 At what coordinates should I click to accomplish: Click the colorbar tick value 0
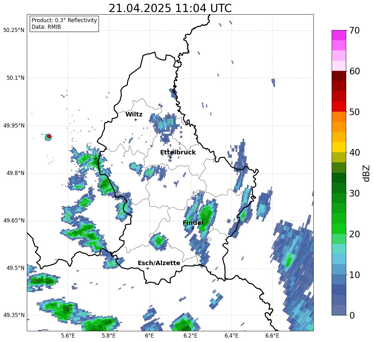(x=352, y=315)
